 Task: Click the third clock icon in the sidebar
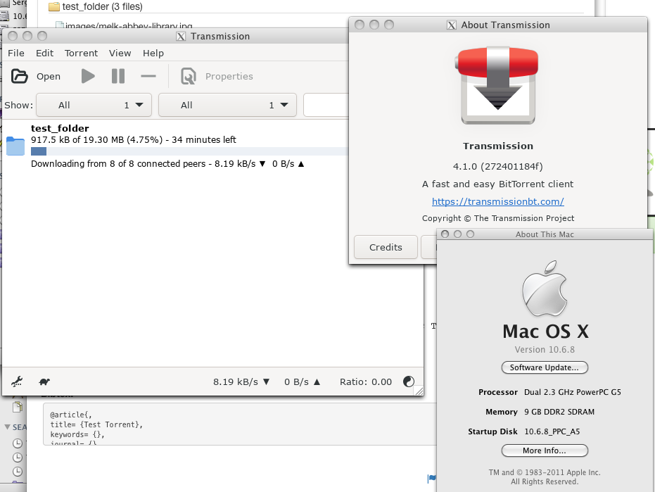(x=17, y=472)
